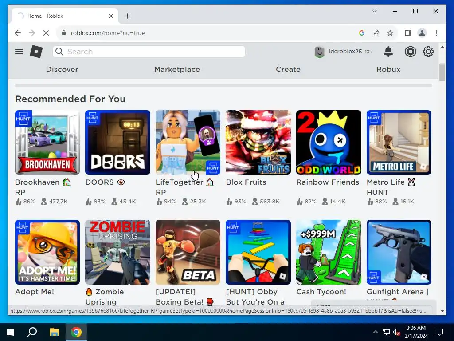This screenshot has height=341, width=454.
Task: Open the Cash Tycoon thumbnail
Action: point(329,252)
